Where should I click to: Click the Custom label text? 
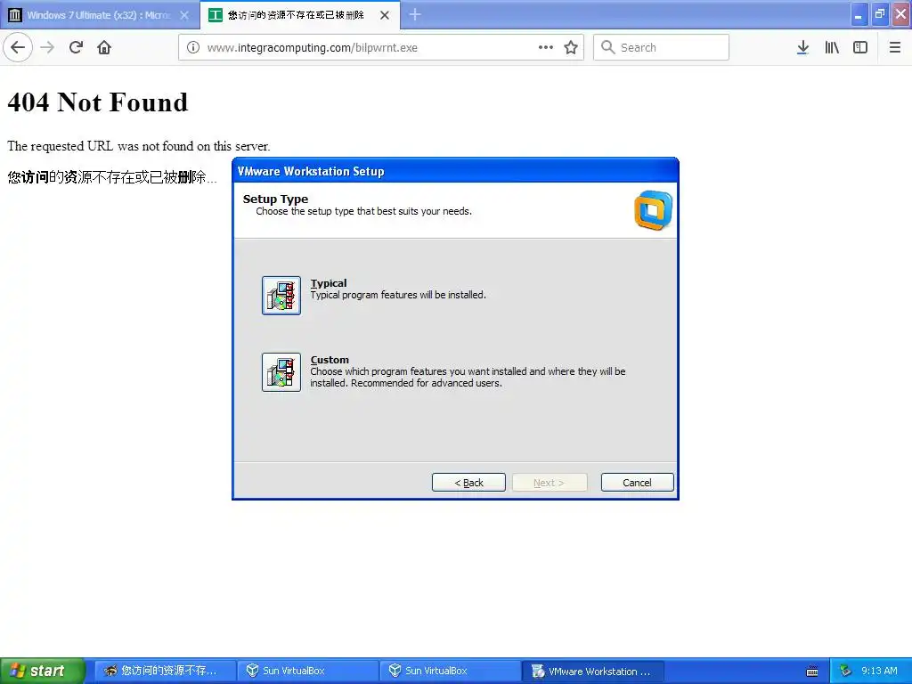pyautogui.click(x=330, y=360)
